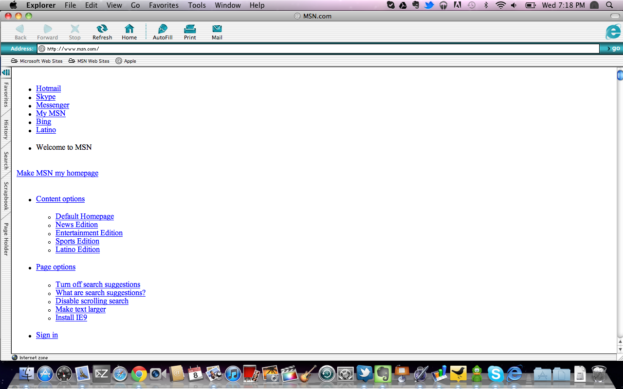Click Make MSN my homepage link

click(57, 173)
